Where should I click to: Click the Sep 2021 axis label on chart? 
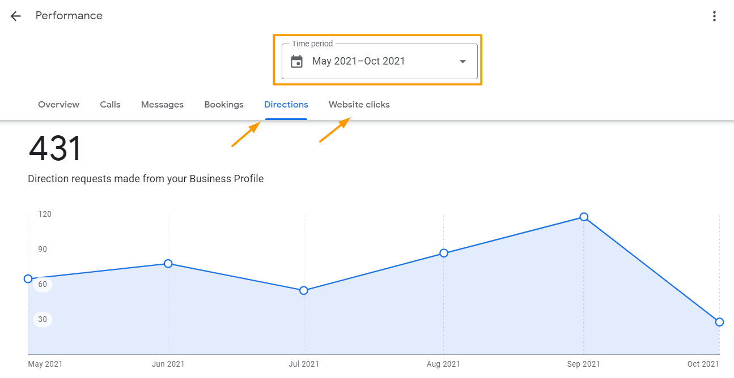[583, 364]
